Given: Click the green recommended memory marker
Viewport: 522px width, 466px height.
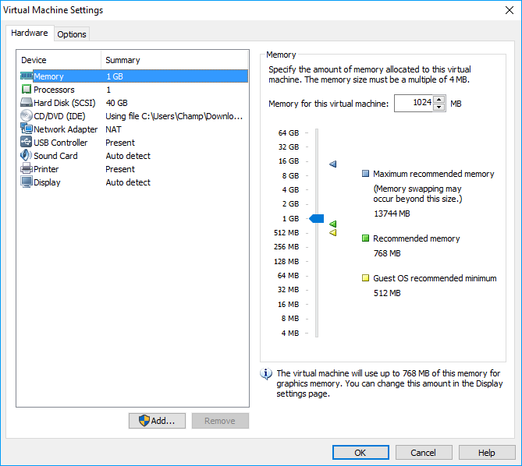Looking at the screenshot, I should 333,224.
